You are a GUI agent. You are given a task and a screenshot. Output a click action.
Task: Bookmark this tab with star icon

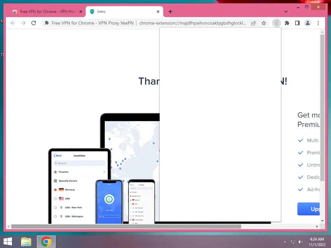tap(264, 23)
